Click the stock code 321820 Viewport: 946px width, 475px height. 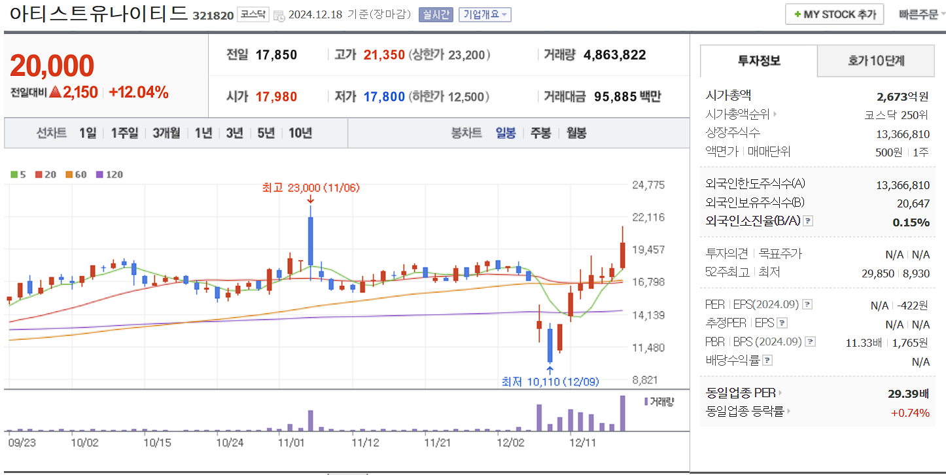[213, 16]
